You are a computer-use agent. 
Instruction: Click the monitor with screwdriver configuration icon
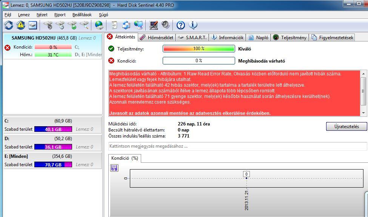154,25
